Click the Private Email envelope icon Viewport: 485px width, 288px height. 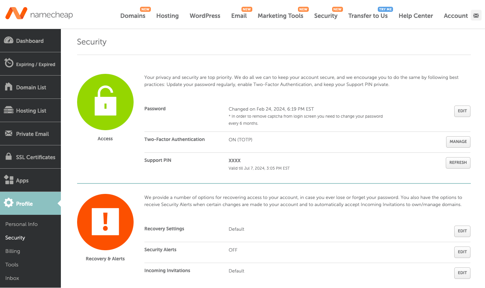click(x=9, y=134)
